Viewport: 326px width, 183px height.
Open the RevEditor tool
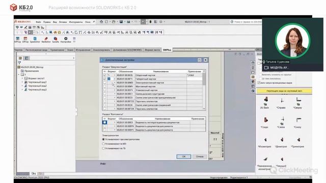46,40
